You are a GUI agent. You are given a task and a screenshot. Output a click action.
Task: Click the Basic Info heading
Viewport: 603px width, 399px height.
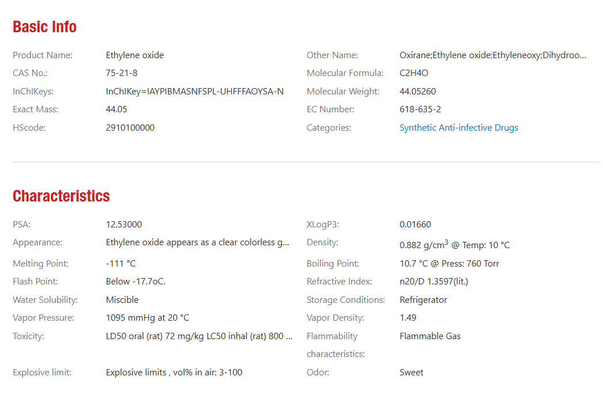tap(45, 27)
